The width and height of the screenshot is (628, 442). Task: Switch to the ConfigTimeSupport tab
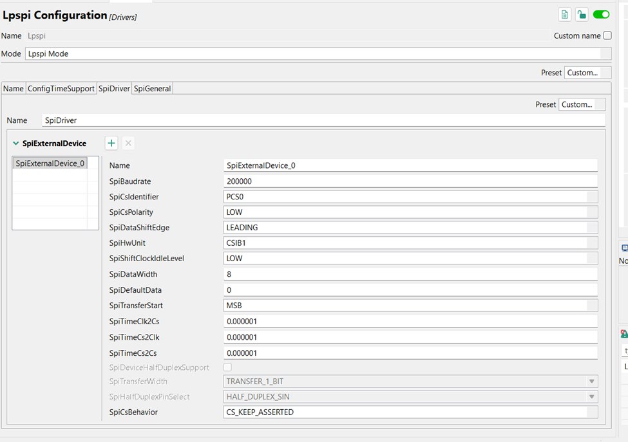point(61,88)
